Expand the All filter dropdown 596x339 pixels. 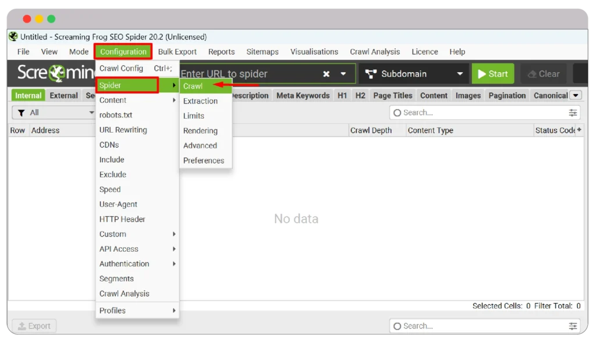[x=92, y=112]
